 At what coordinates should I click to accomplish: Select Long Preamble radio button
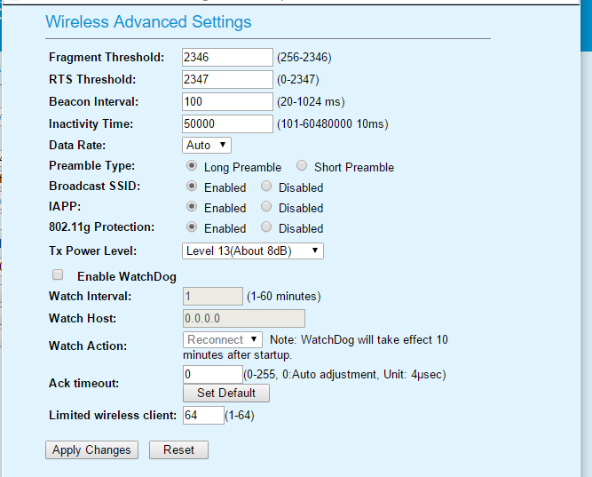(x=192, y=165)
